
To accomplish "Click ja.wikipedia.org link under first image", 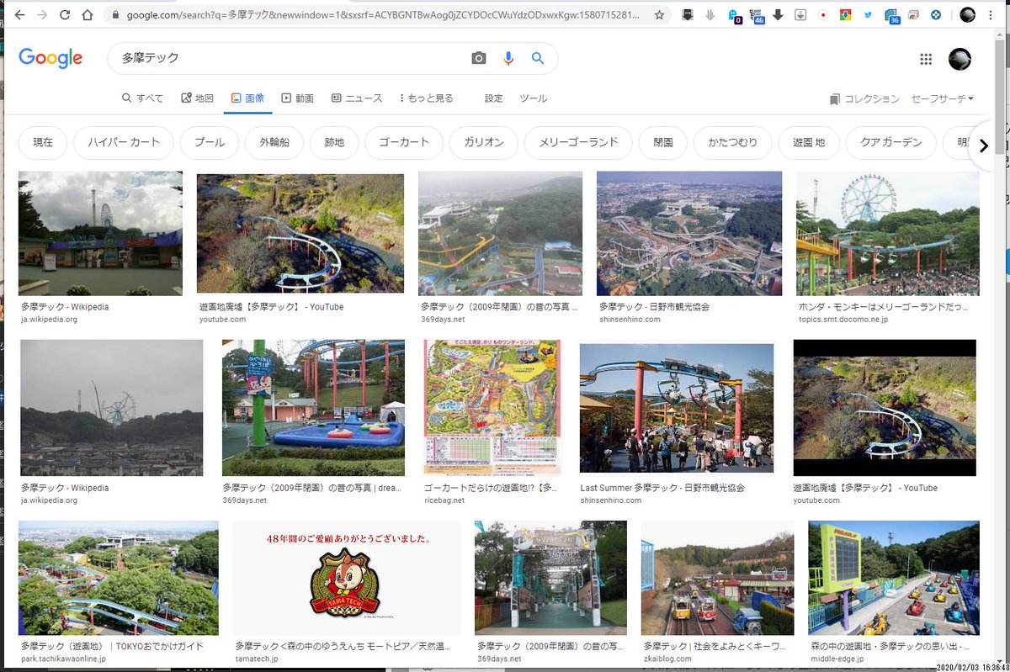I will click(49, 320).
